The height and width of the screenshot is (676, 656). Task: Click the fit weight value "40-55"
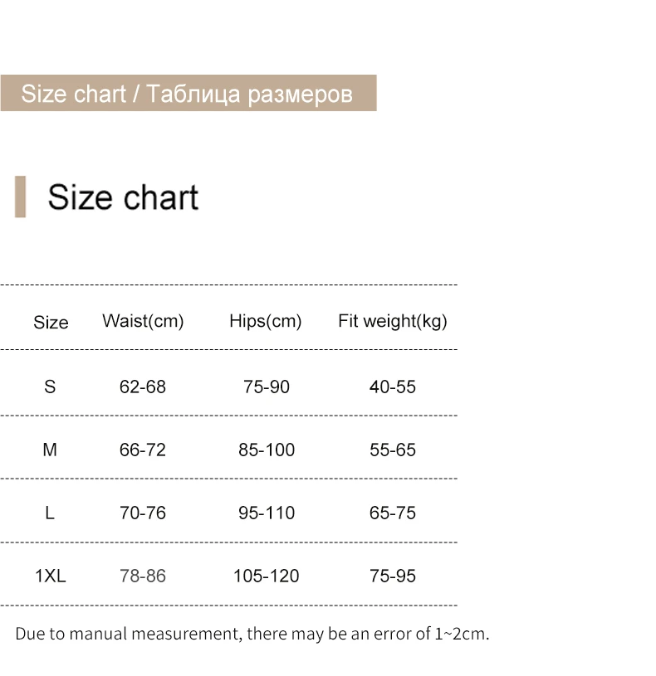click(x=393, y=387)
